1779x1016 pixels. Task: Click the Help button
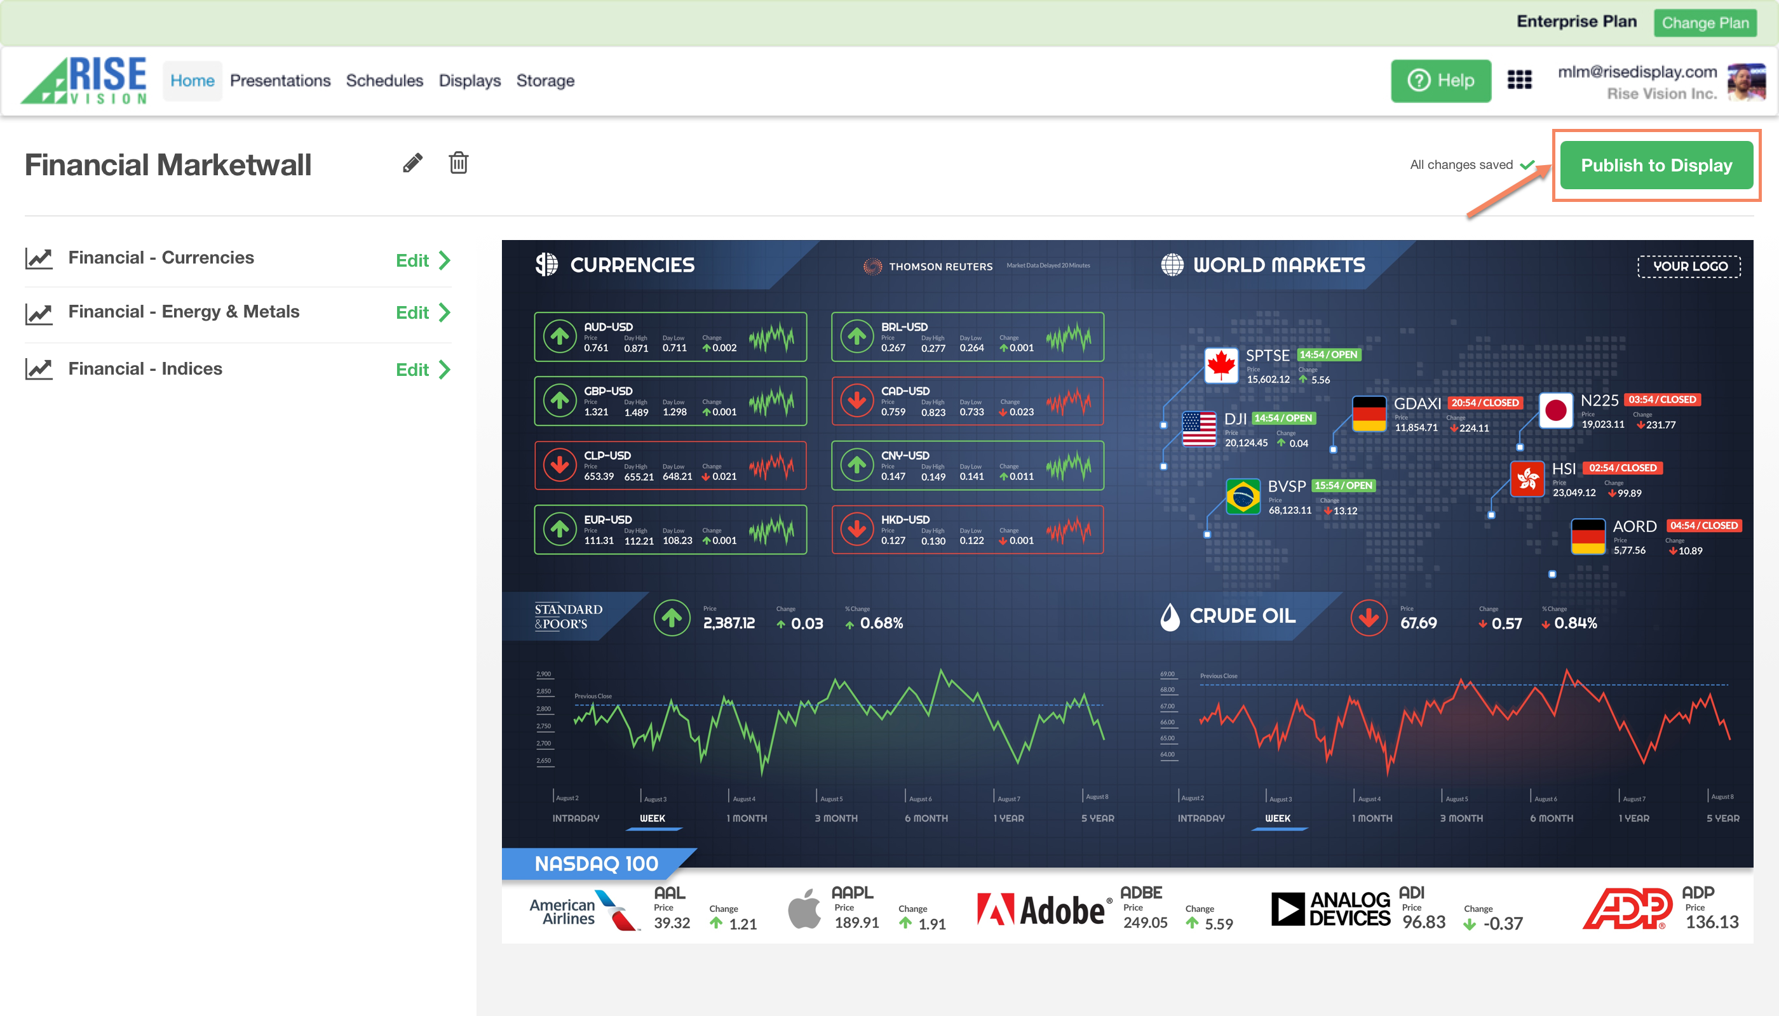click(1440, 81)
